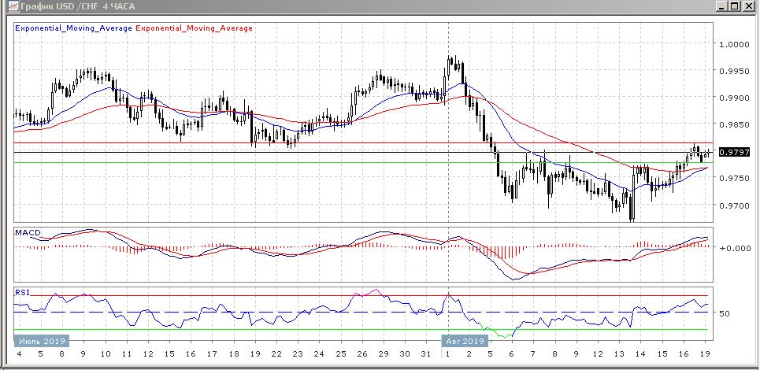Screen dimensions: 760x370
Task: Click date 19 at right end of time axis
Action: click(x=704, y=354)
